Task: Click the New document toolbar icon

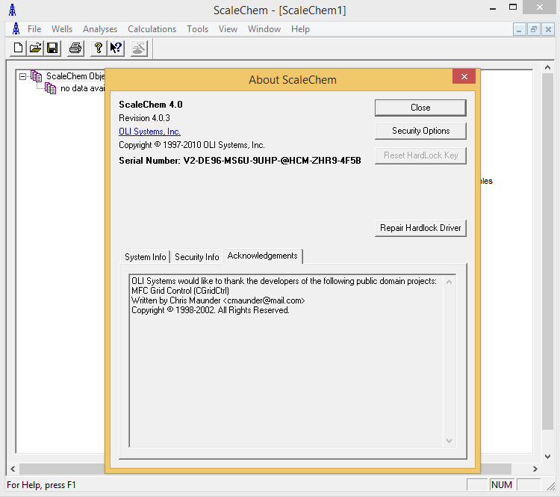Action: [19, 49]
